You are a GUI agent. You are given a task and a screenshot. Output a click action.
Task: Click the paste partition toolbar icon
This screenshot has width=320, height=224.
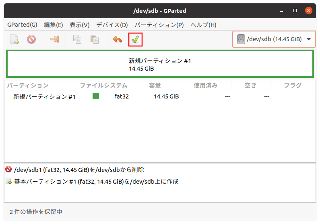[95, 40]
